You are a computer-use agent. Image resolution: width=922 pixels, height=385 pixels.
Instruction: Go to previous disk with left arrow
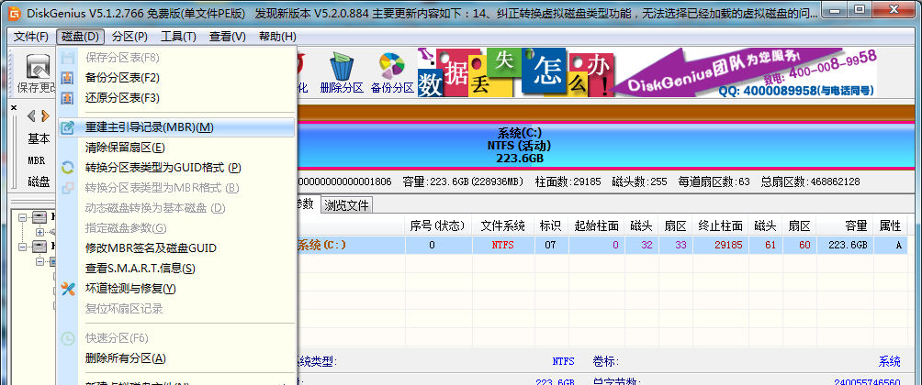[30, 115]
